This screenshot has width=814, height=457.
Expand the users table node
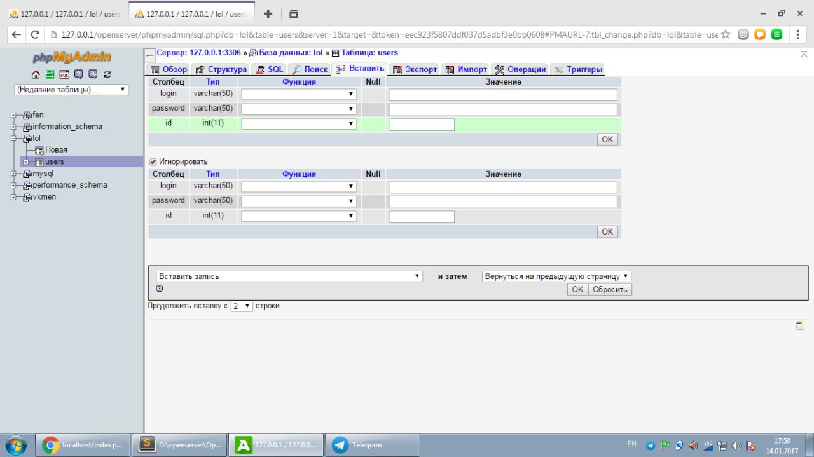(25, 162)
